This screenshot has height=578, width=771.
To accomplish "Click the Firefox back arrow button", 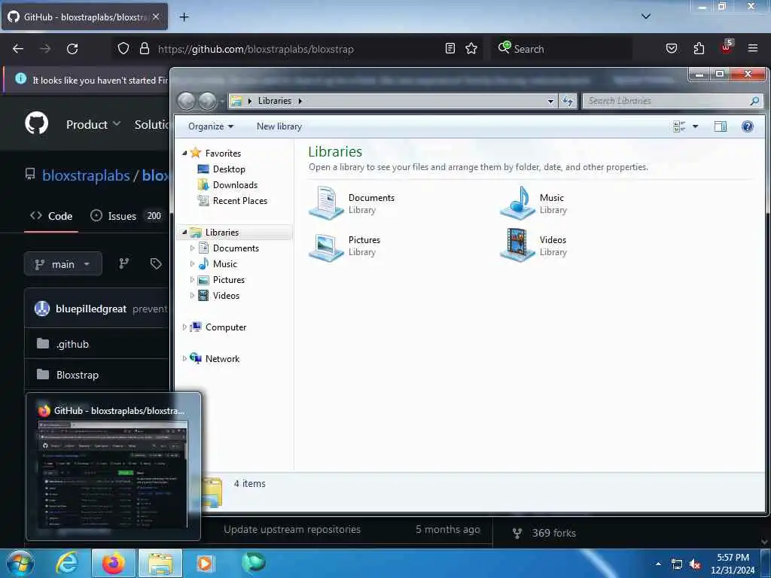I will 18,49.
